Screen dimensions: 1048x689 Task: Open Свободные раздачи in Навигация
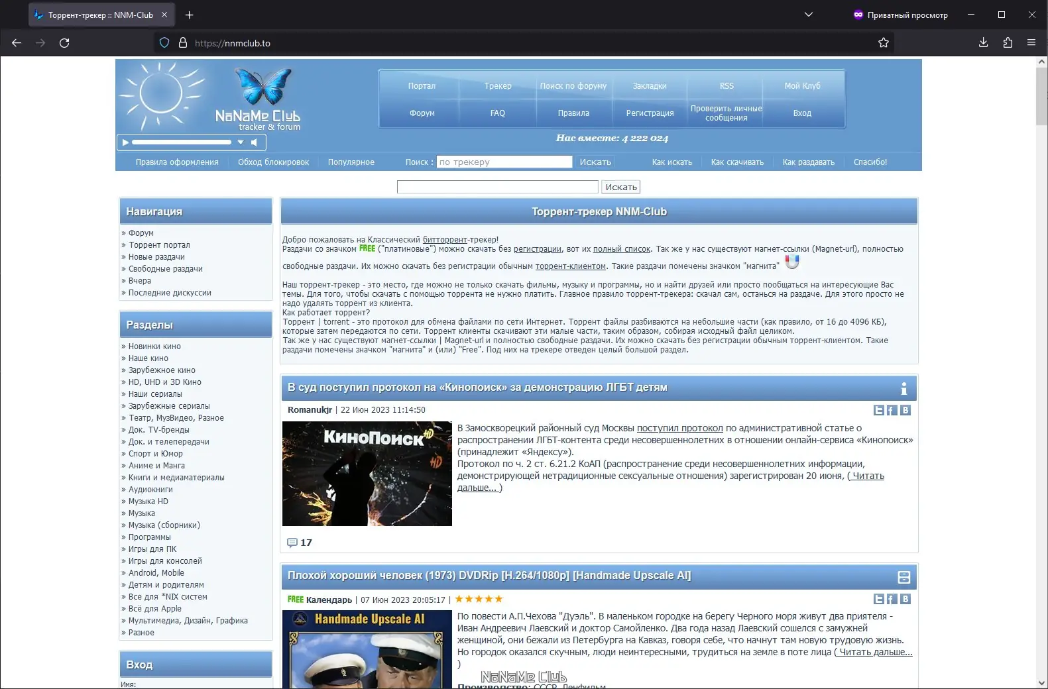[x=166, y=269]
